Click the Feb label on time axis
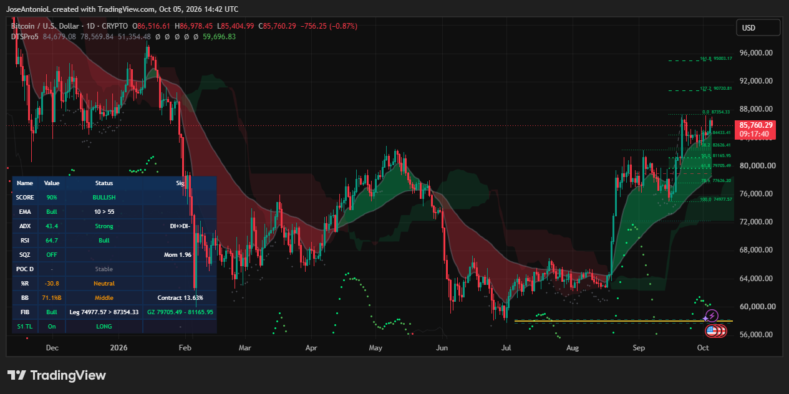The width and height of the screenshot is (789, 394). tap(184, 348)
